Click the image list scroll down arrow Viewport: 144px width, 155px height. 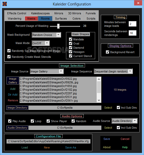[x=99, y=100]
